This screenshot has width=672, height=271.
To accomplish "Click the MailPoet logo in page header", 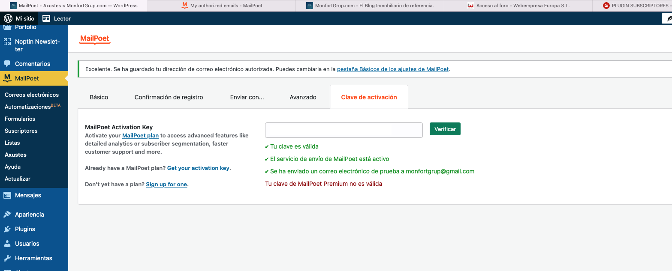I will tap(95, 39).
